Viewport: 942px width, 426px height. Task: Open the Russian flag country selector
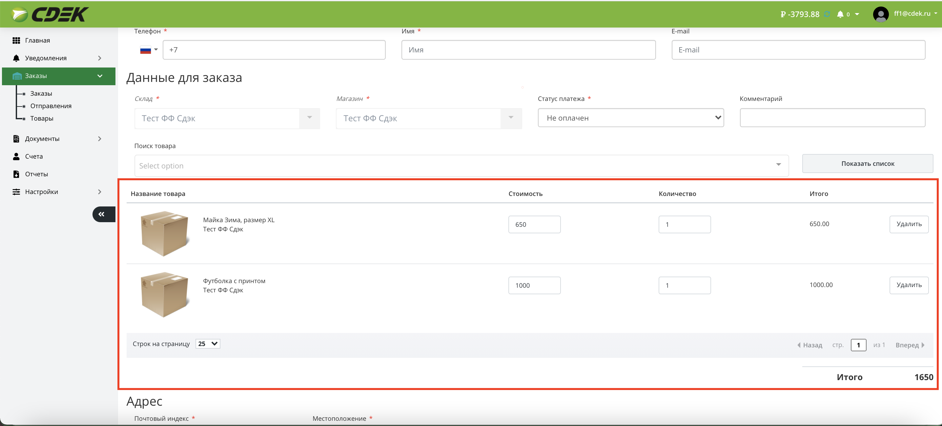pos(149,50)
